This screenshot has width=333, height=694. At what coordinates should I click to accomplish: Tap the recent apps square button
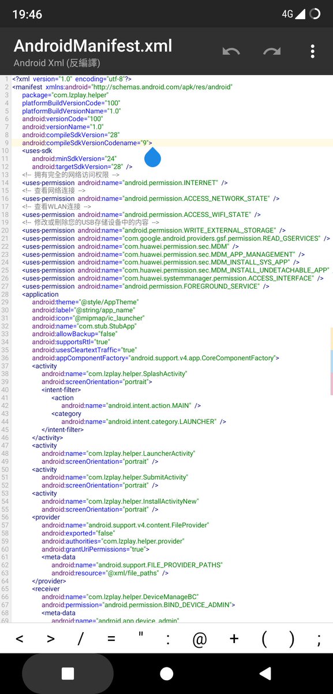(x=68, y=673)
